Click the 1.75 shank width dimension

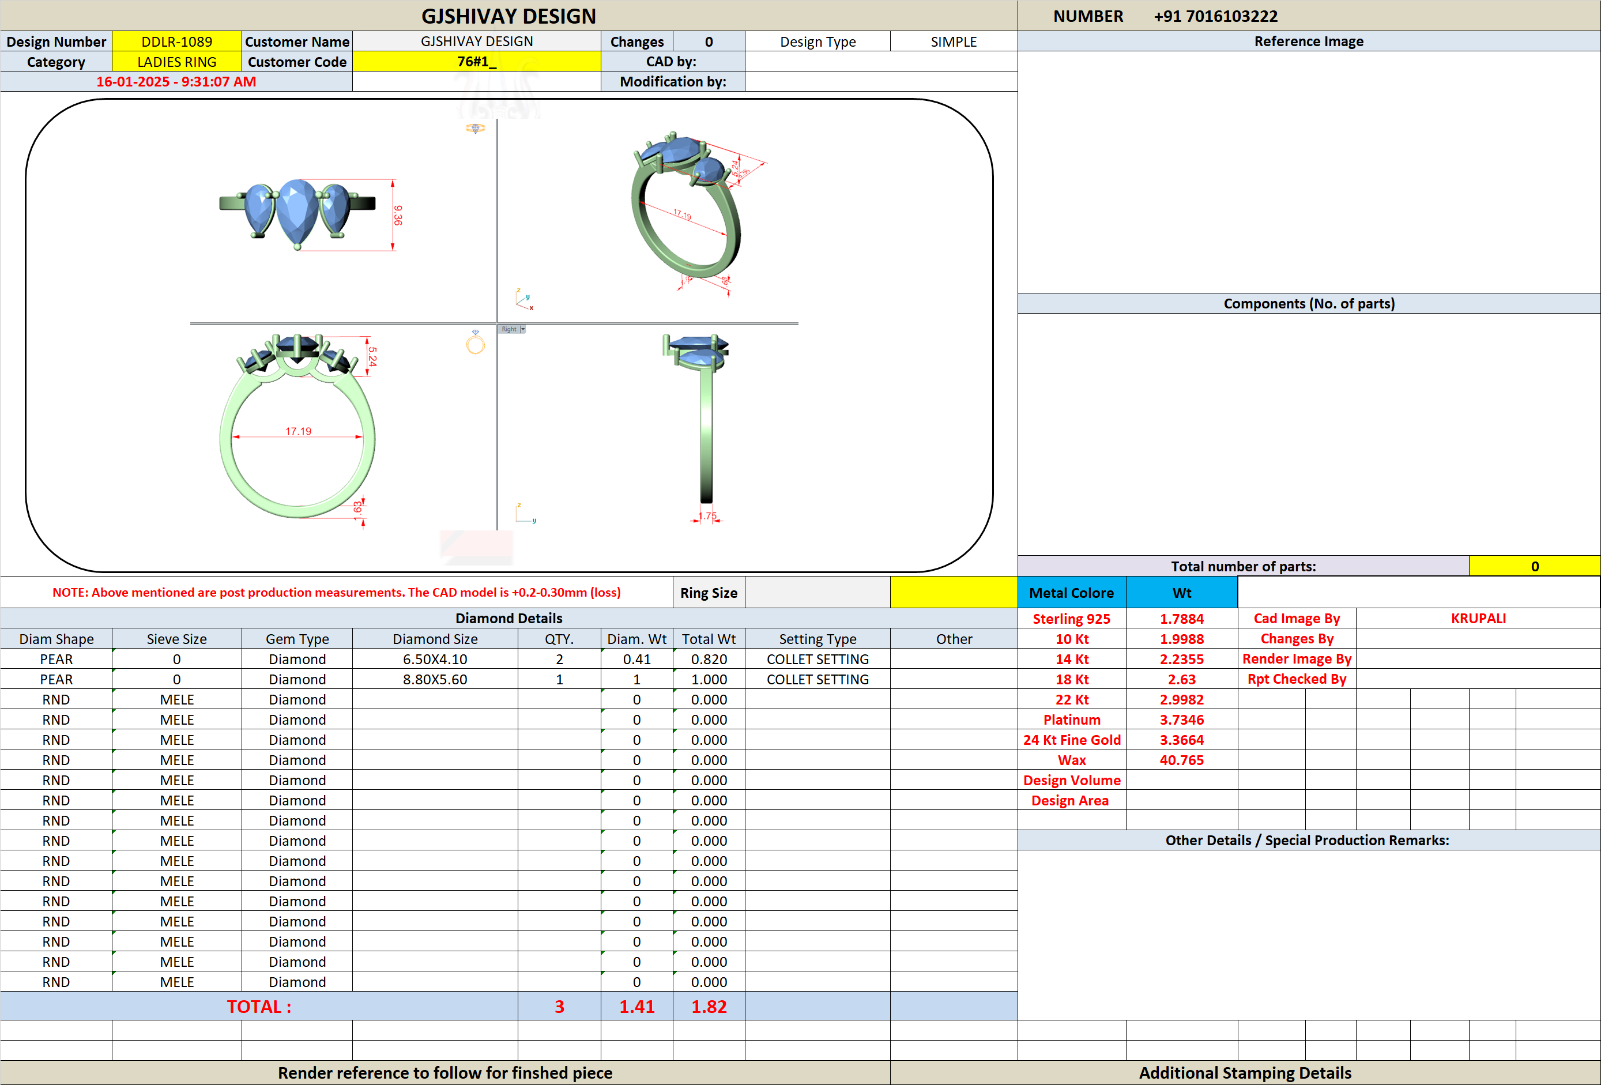pos(707,515)
